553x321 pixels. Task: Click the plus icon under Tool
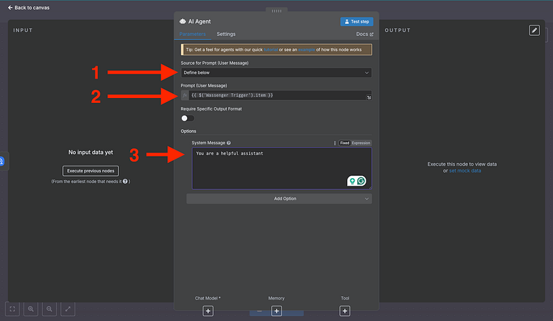345,311
